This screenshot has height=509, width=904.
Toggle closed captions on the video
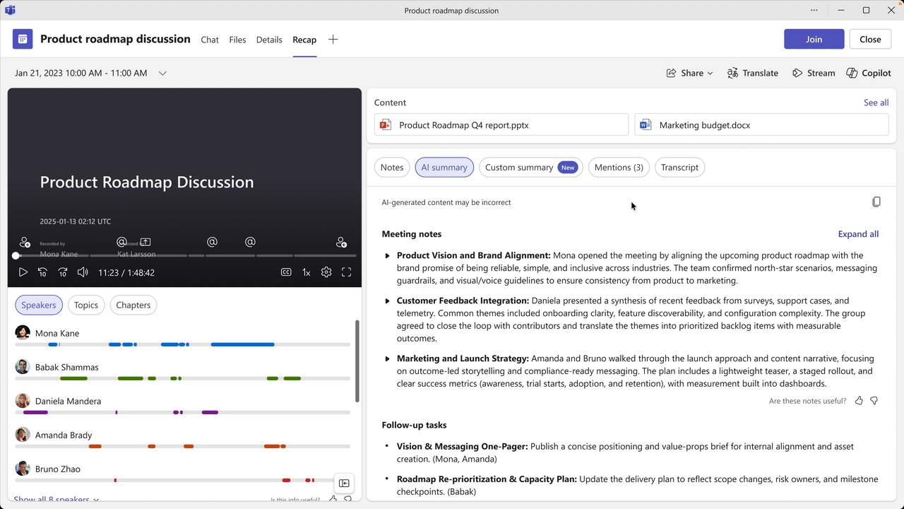coord(286,272)
